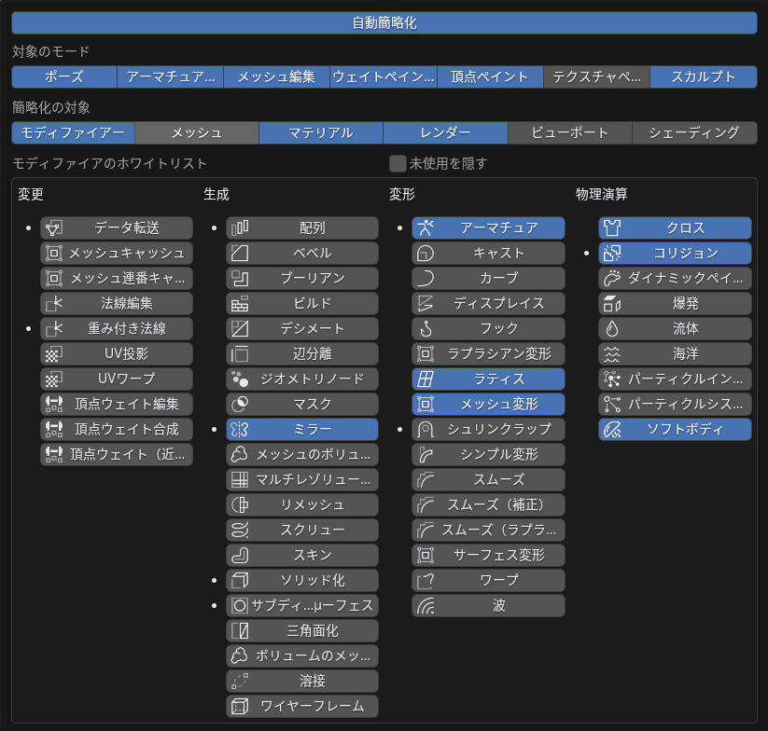The width and height of the screenshot is (768, 731).
Task: Click the 頂点ウェイト編集 modifier icon
Action: coord(54,404)
